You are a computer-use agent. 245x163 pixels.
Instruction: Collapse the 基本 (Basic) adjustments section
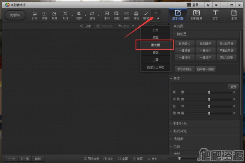176,79
